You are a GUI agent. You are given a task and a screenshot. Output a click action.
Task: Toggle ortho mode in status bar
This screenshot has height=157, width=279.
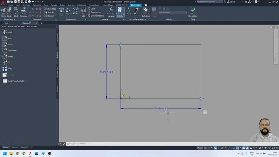click(x=219, y=148)
